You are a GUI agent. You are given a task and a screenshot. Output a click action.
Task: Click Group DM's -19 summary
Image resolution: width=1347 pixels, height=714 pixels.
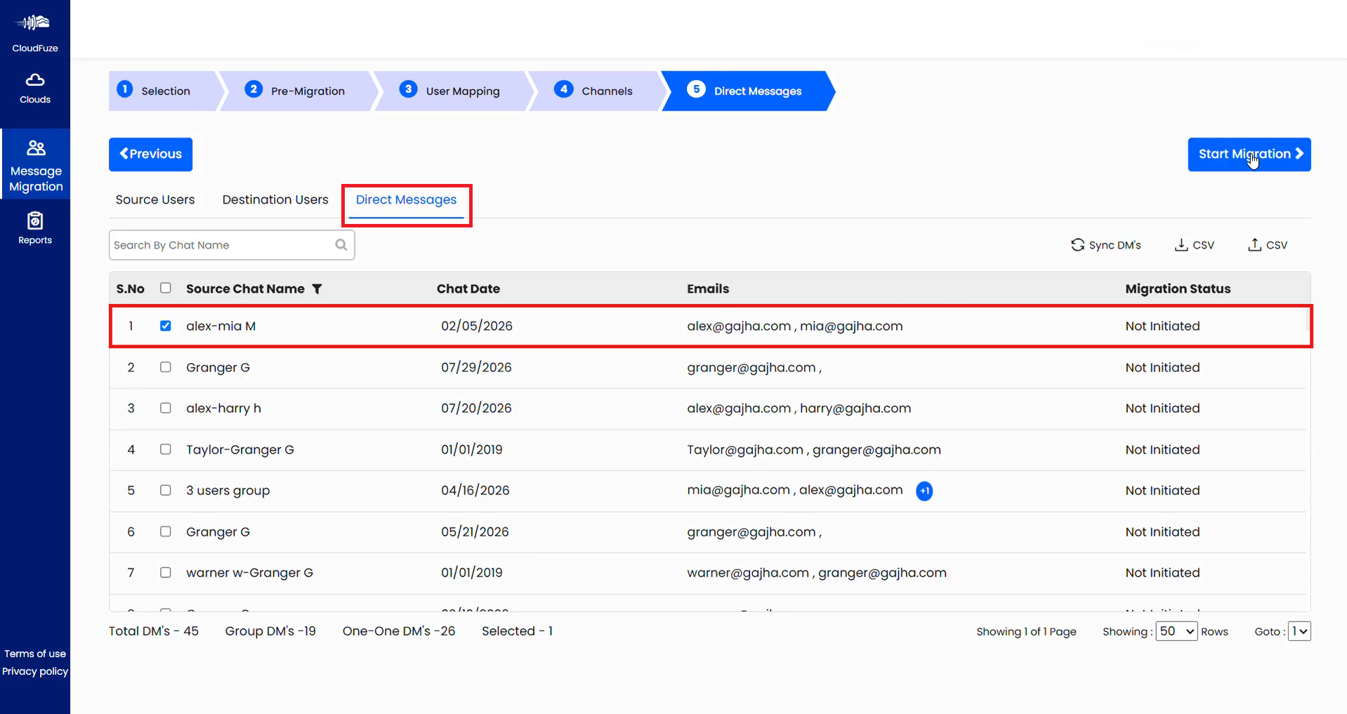tap(270, 631)
